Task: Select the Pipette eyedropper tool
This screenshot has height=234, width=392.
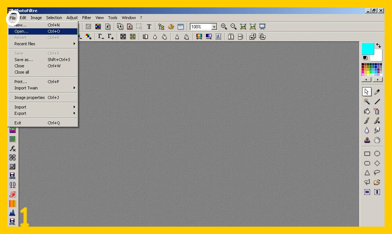Action: click(x=377, y=92)
